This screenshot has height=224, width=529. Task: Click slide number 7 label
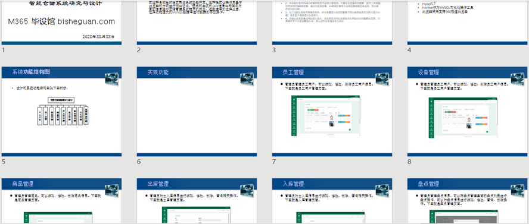pos(274,162)
